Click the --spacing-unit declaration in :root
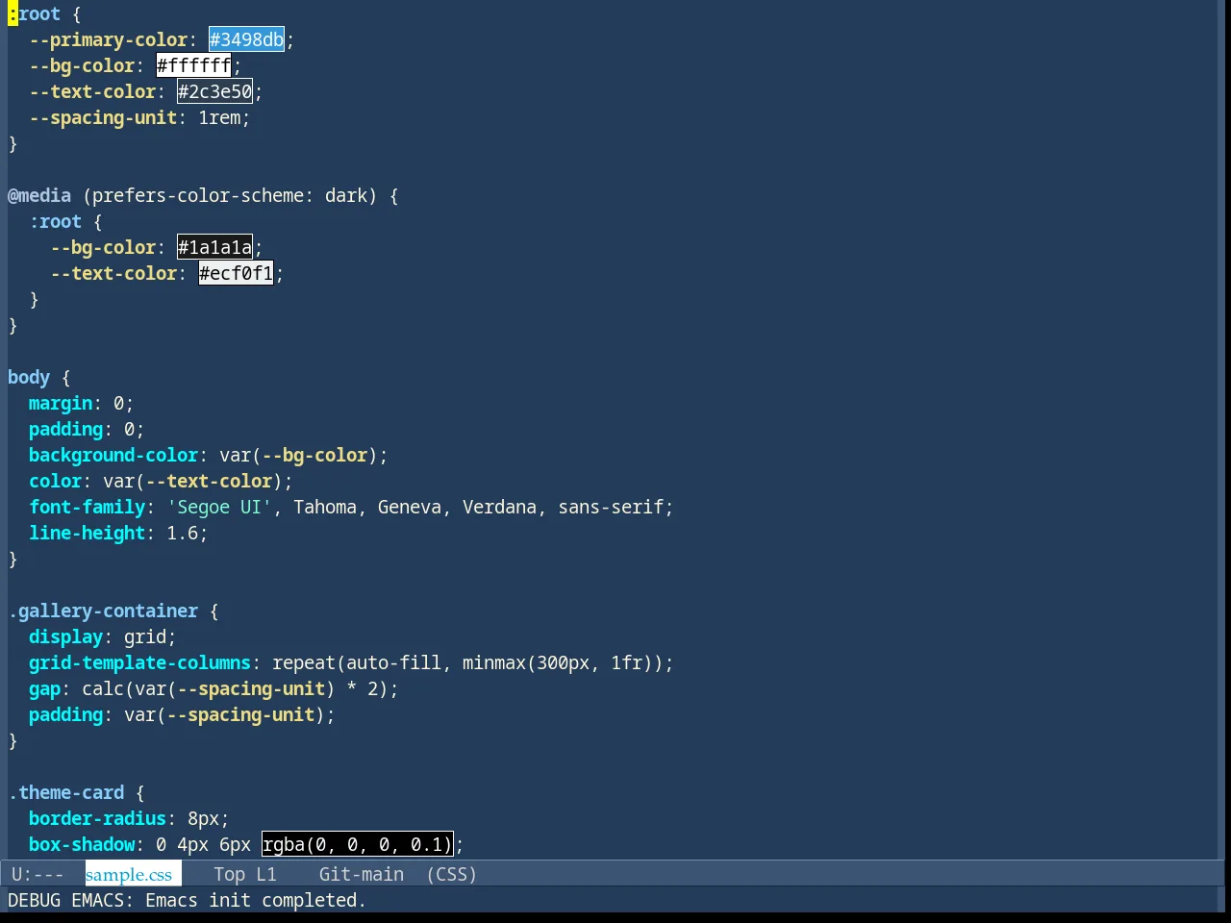The width and height of the screenshot is (1231, 923). [139, 117]
